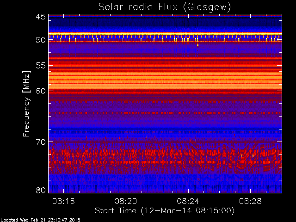Click the 08:28 time tick label
296x222 pixels.
250,201
